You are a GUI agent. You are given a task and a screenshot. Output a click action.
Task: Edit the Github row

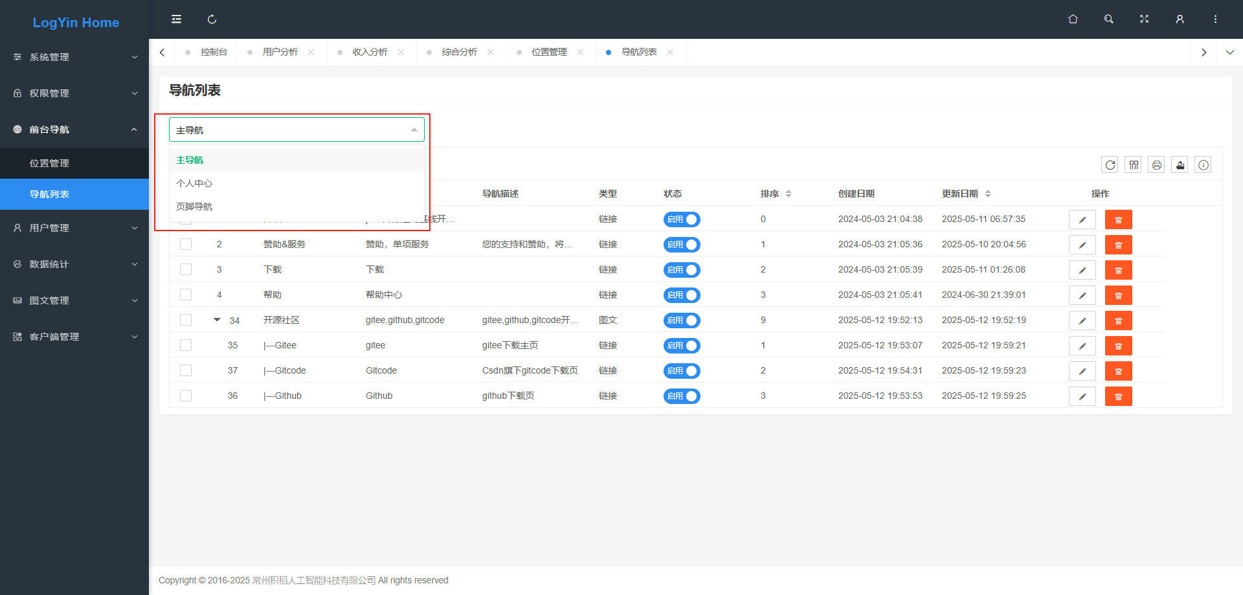[1082, 396]
